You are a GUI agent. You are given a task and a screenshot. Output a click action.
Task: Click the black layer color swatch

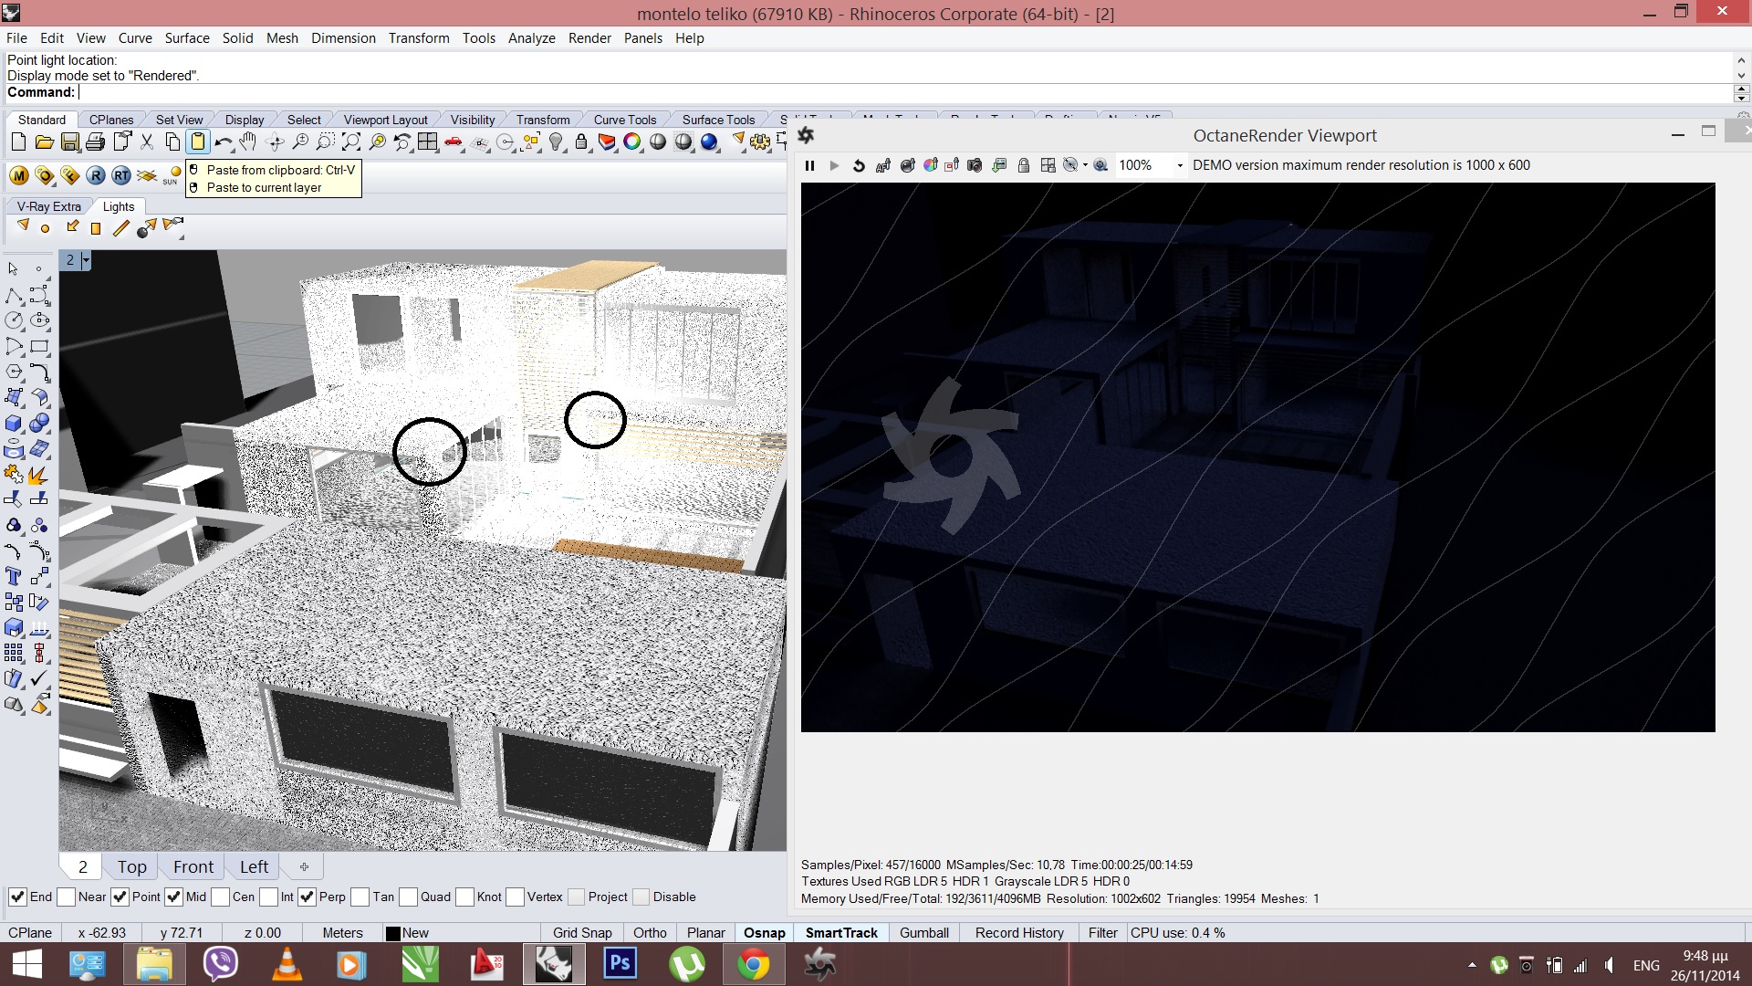coord(393,933)
